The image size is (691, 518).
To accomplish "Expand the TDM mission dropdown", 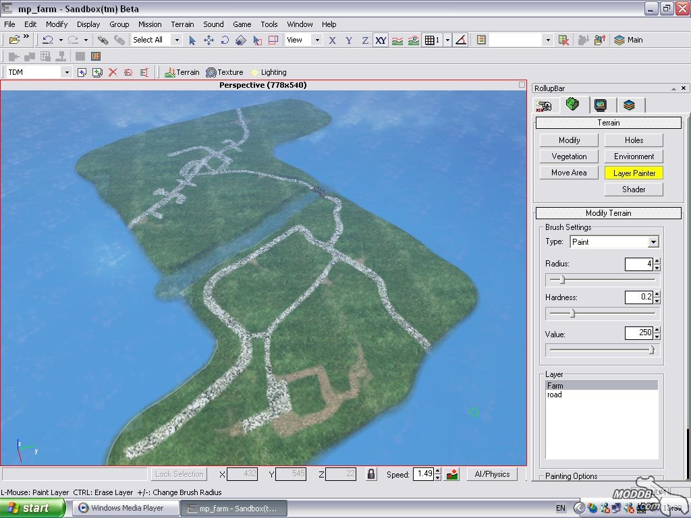I will tap(66, 72).
